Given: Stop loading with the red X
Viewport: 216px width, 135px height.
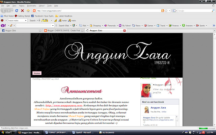Looking at the screenshot, I should click(x=22, y=10).
